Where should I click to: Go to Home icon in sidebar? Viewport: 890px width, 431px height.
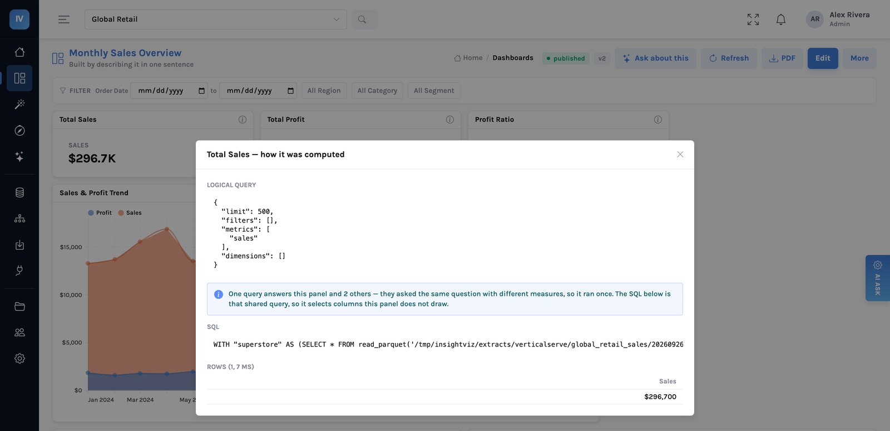[19, 52]
